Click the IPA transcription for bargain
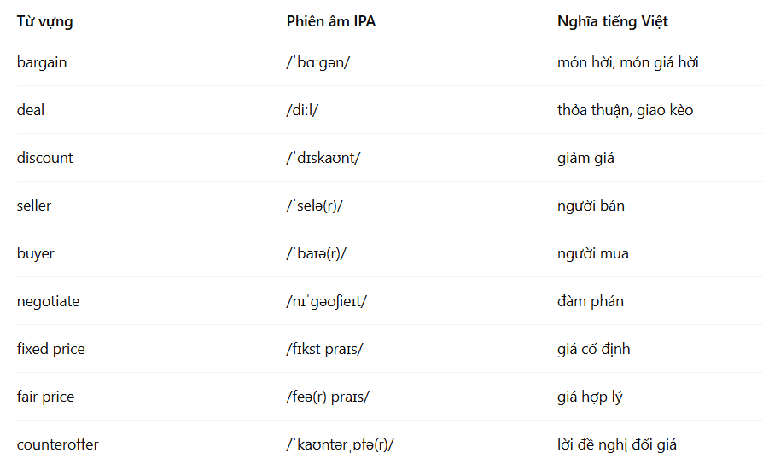763x470 pixels. (x=318, y=62)
